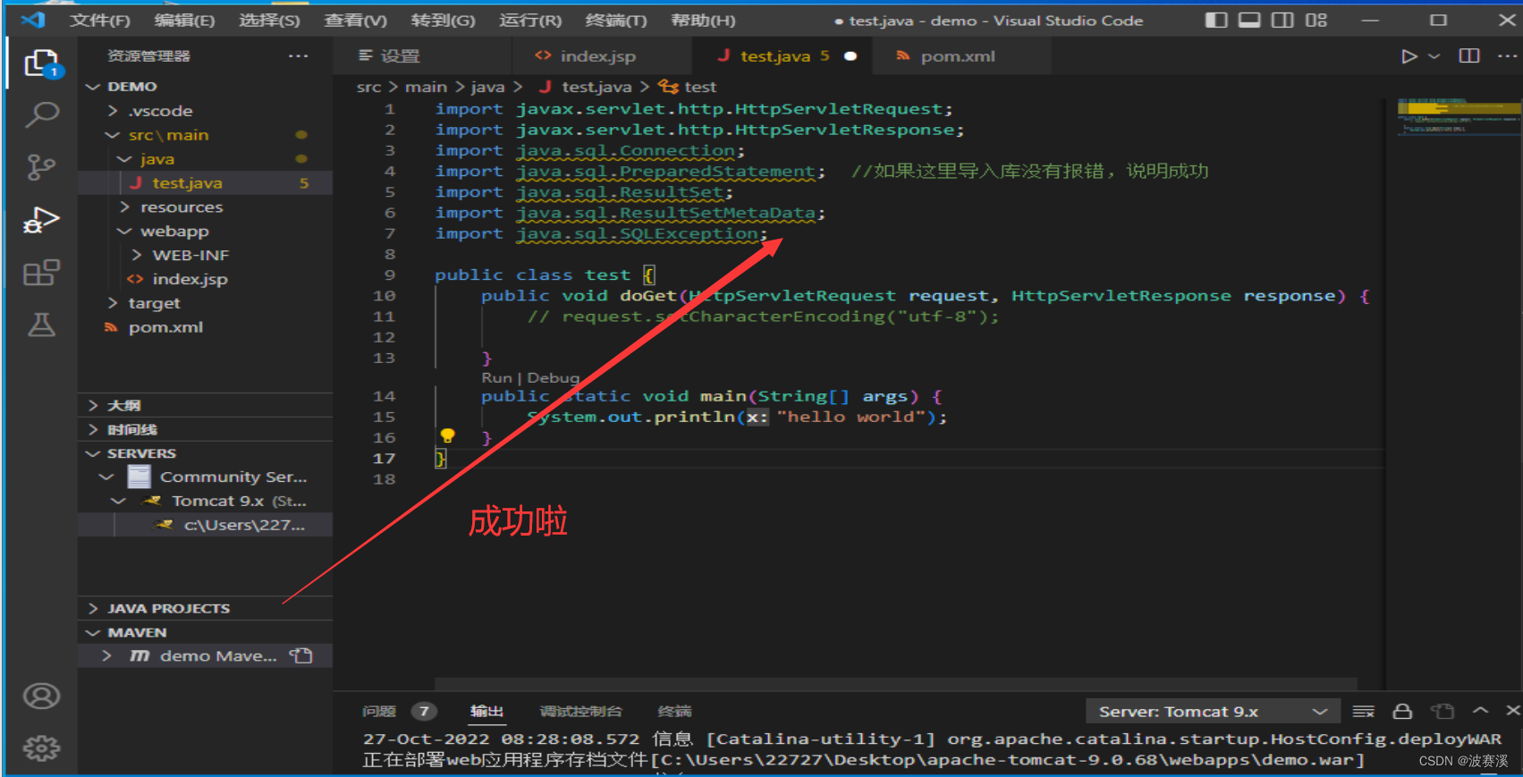Click the VS Code logo icon
The height and width of the screenshot is (777, 1523).
pyautogui.click(x=33, y=19)
